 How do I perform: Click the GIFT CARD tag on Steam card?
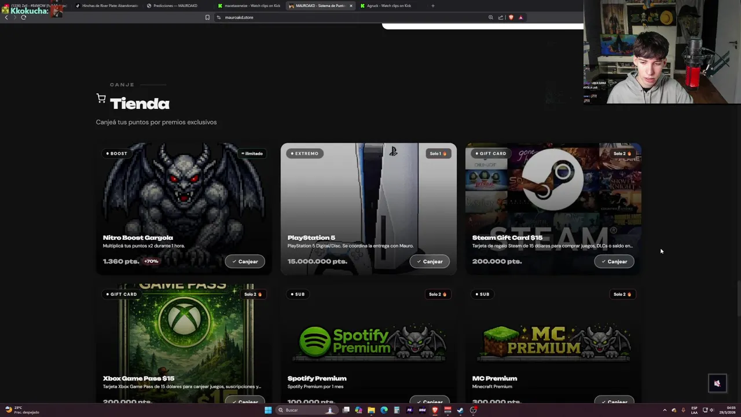pos(490,153)
